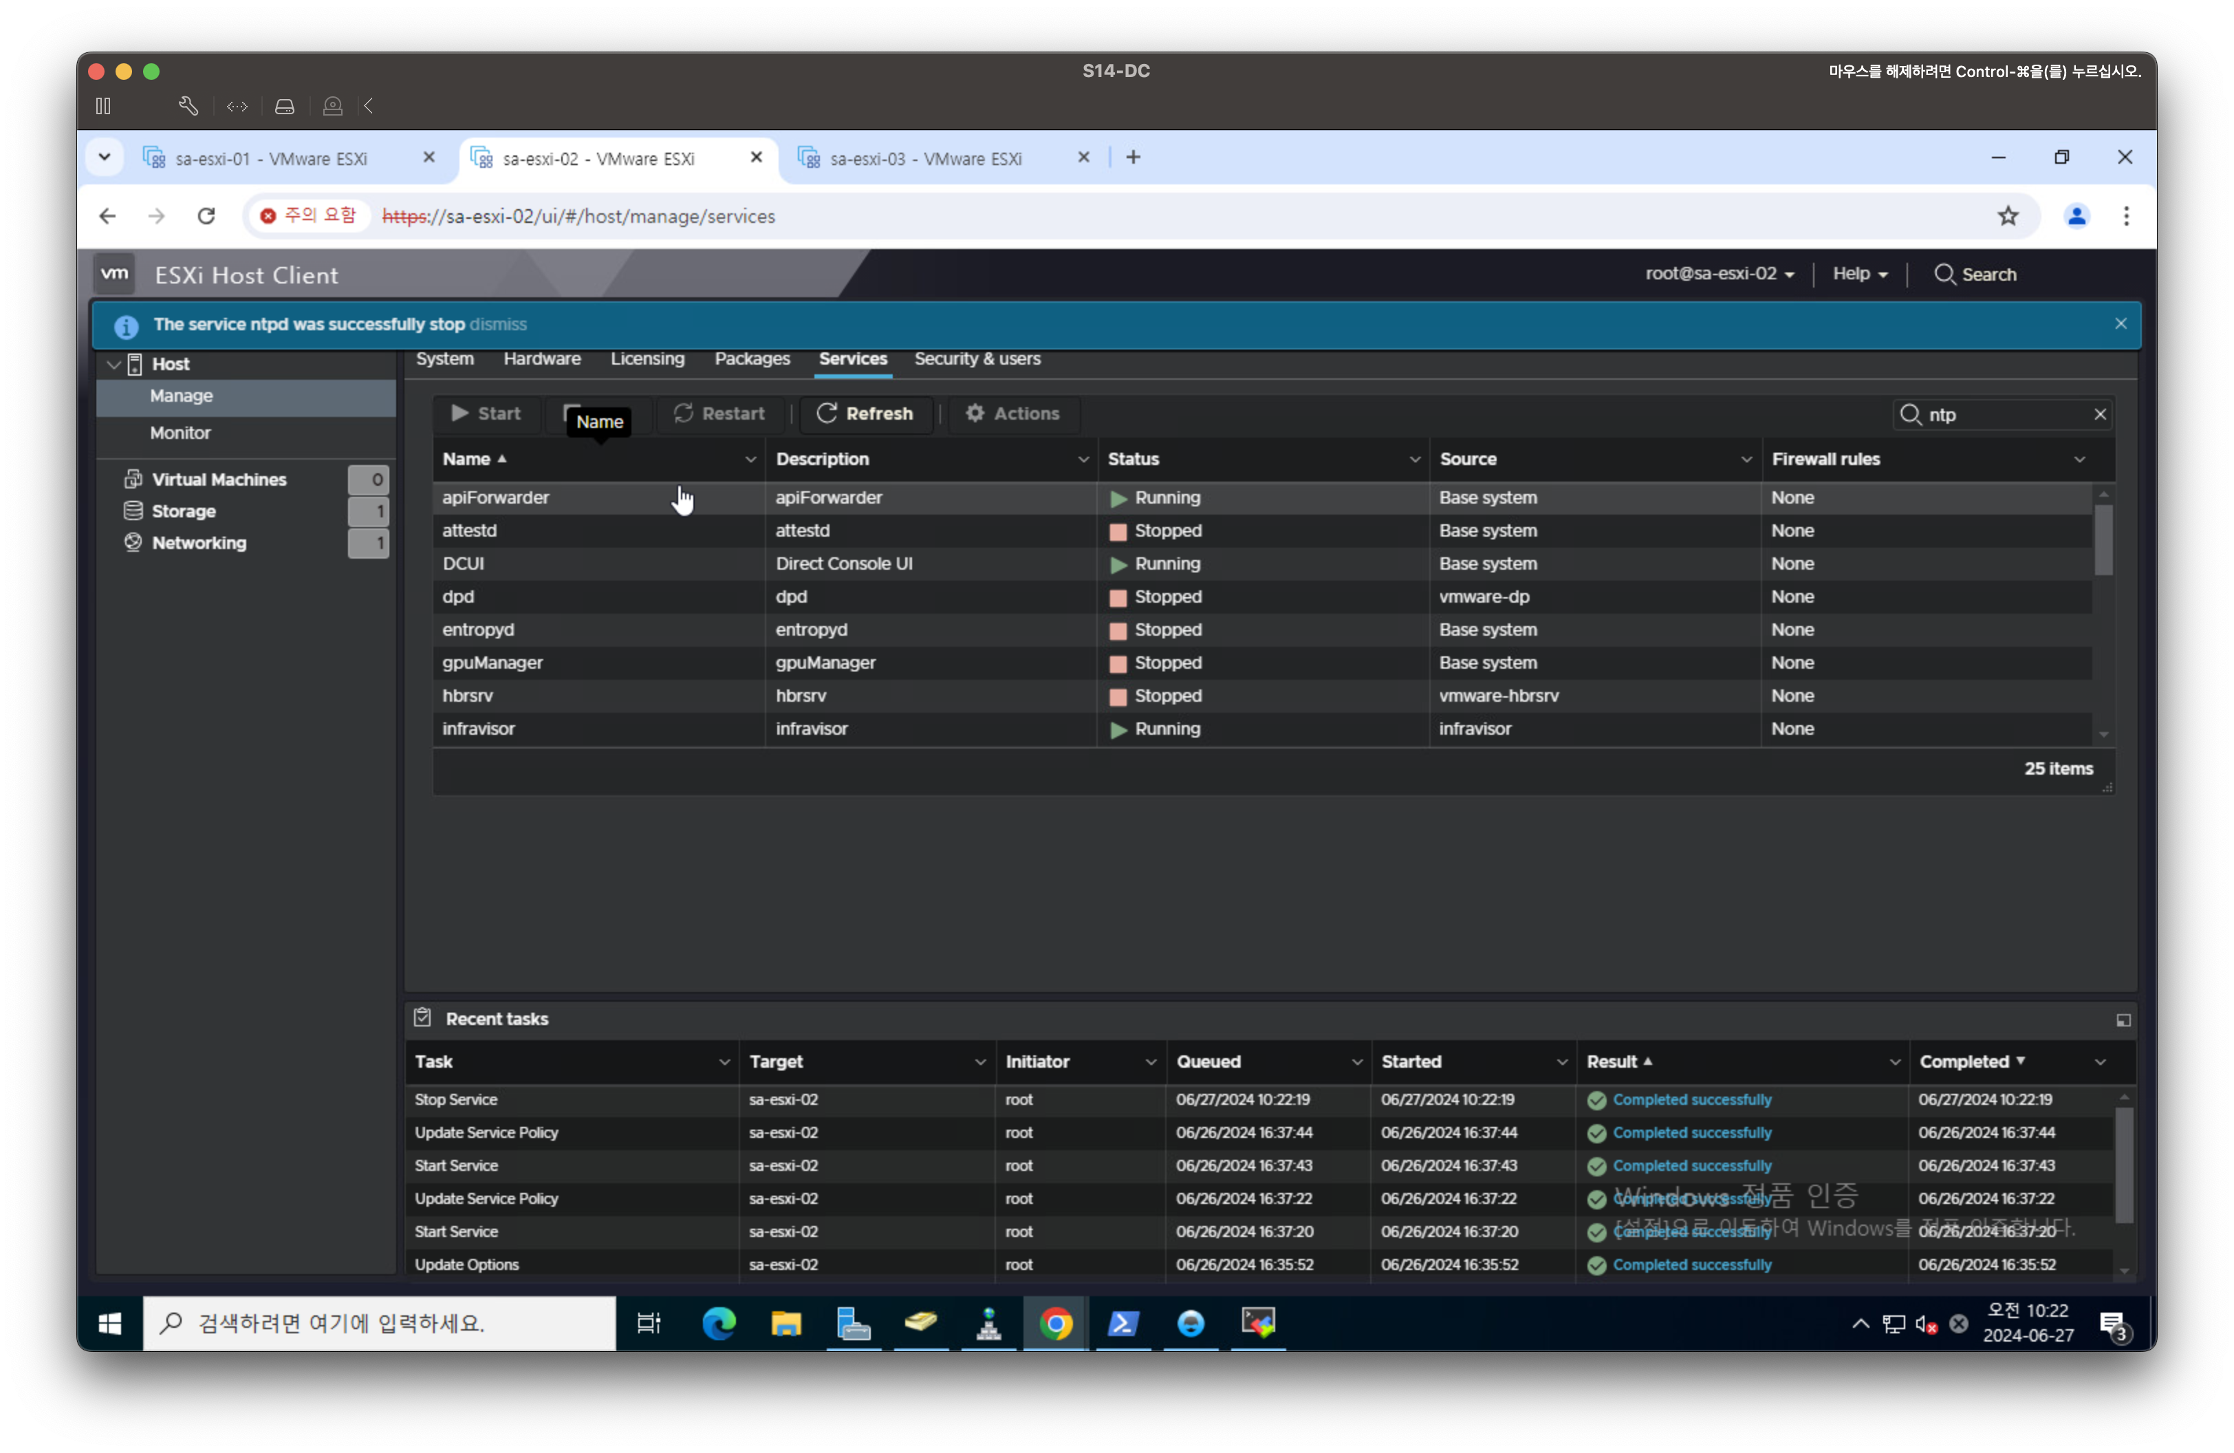Click the services list vertical scrollbar
The width and height of the screenshot is (2234, 1453).
(2103, 539)
